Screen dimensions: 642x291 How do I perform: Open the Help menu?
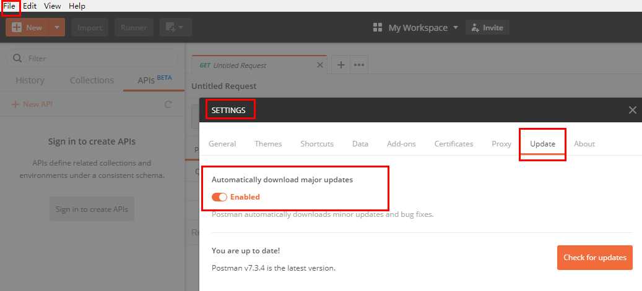point(77,6)
